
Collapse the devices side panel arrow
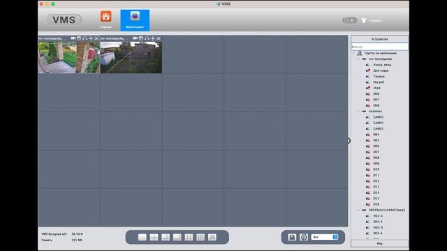click(x=349, y=141)
